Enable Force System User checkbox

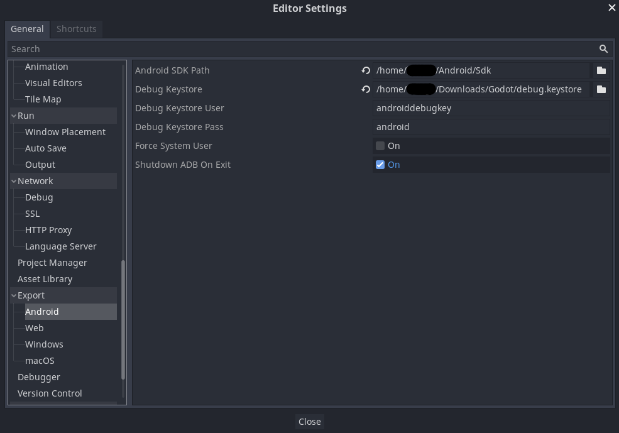380,146
